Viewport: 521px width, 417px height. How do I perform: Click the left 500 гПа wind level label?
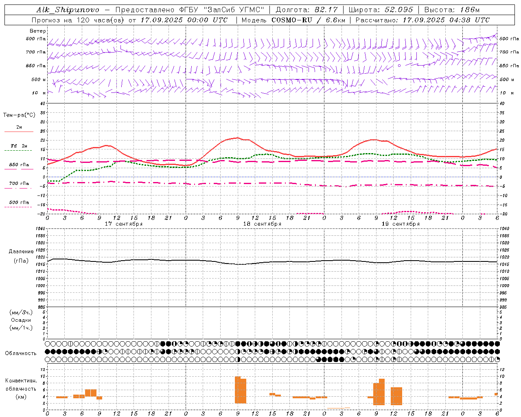(36, 39)
